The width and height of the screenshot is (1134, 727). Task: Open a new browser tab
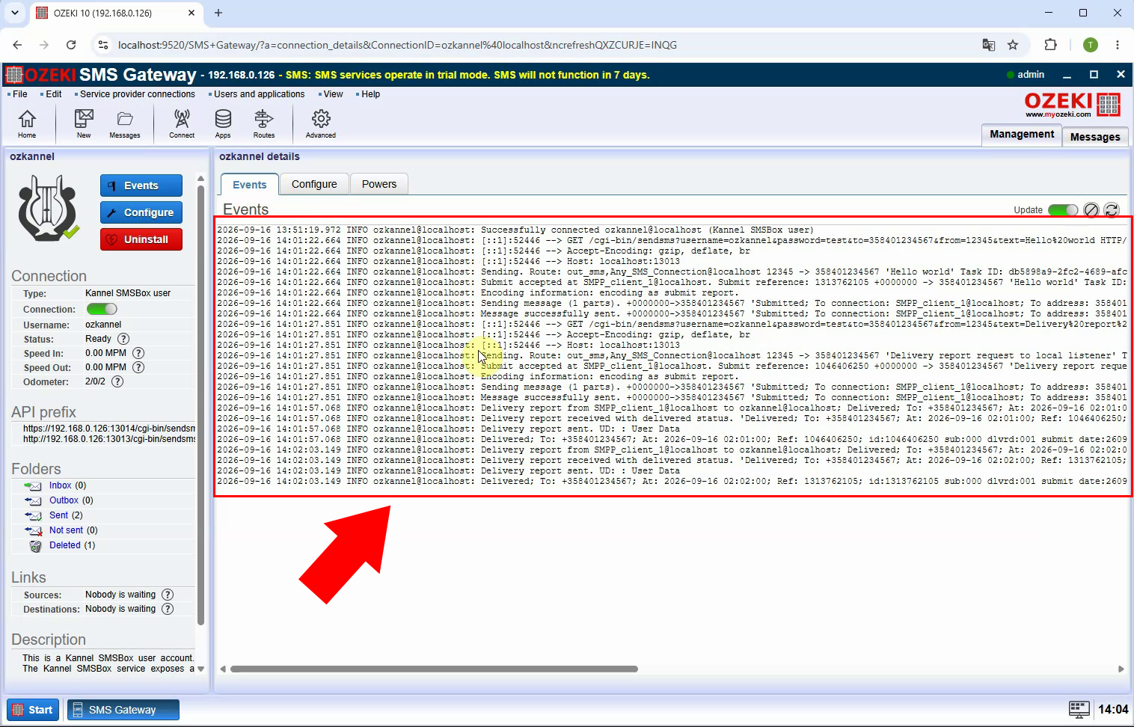(218, 13)
